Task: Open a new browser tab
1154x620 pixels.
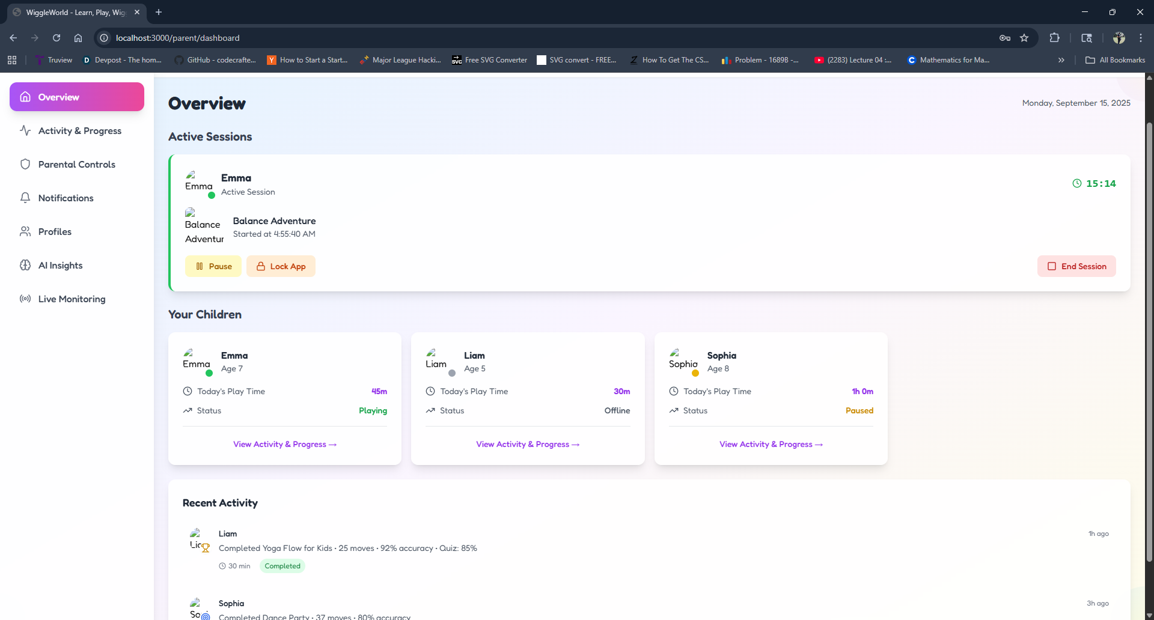Action: click(x=159, y=12)
